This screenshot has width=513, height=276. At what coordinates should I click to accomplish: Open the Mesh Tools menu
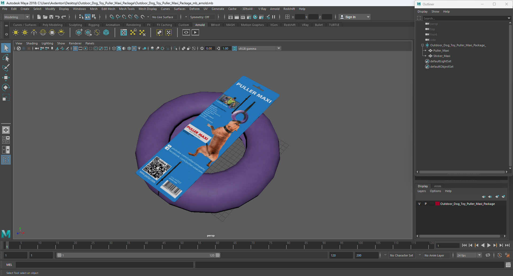click(x=127, y=9)
